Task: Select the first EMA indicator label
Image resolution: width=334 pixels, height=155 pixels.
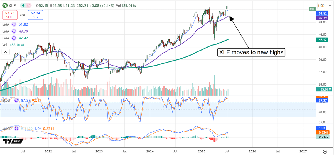Action: [6, 24]
